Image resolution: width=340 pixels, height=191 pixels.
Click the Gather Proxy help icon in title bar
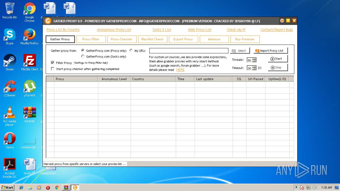coord(282,21)
